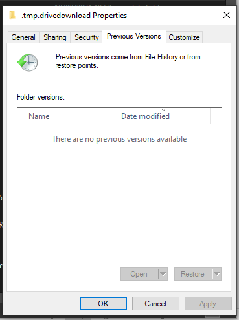Open the Sharing tab
Image resolution: width=239 pixels, height=320 pixels.
pos(54,37)
